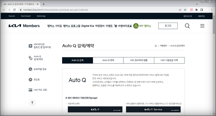Share this page icon in address bar
This screenshot has height=116, width=216.
[x=180, y=10]
